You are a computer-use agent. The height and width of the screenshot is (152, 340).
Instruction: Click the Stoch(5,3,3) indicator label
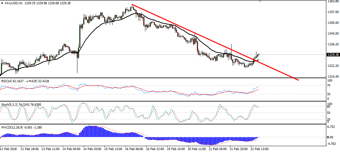pos(9,104)
